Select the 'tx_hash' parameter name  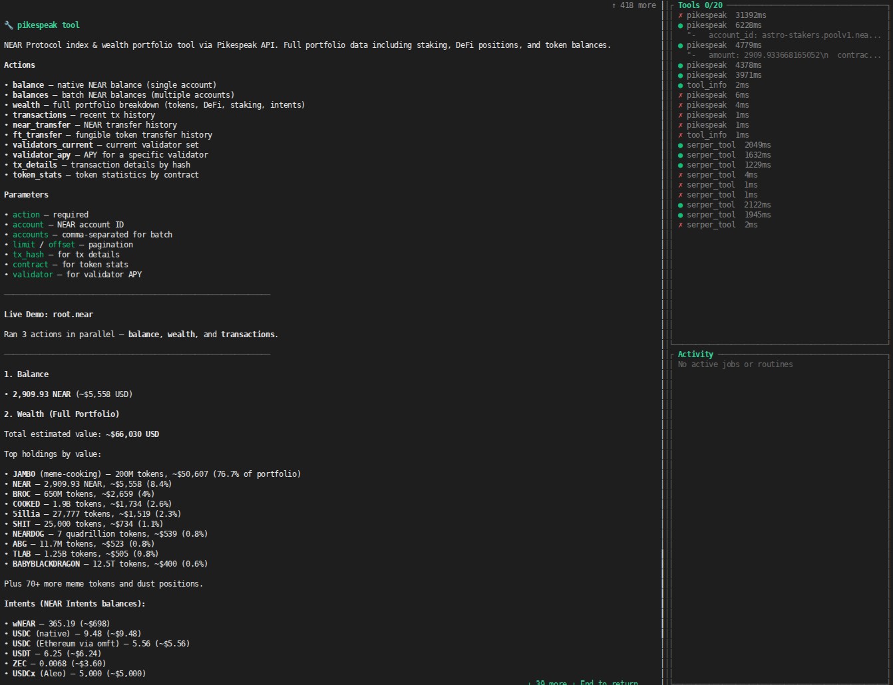(28, 255)
